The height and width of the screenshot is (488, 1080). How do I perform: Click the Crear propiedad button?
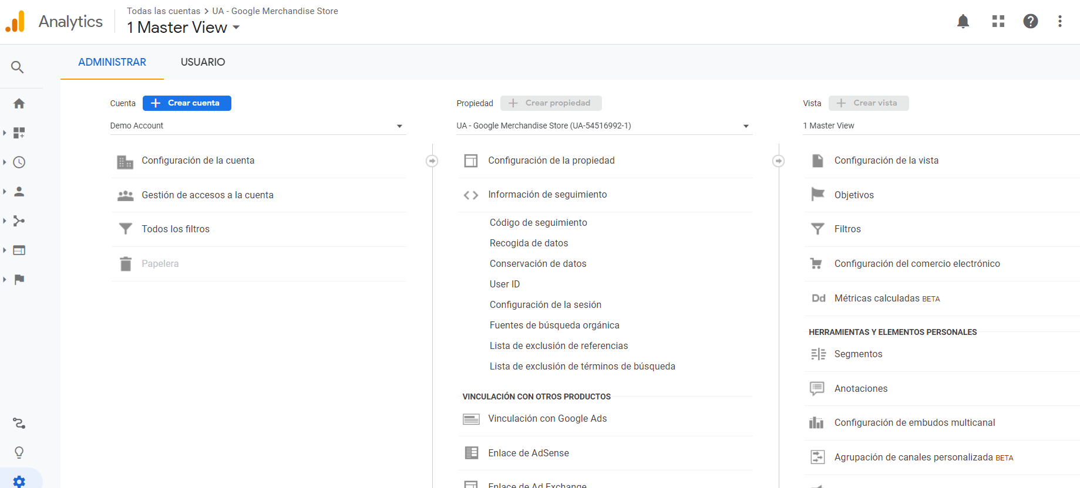coord(551,103)
